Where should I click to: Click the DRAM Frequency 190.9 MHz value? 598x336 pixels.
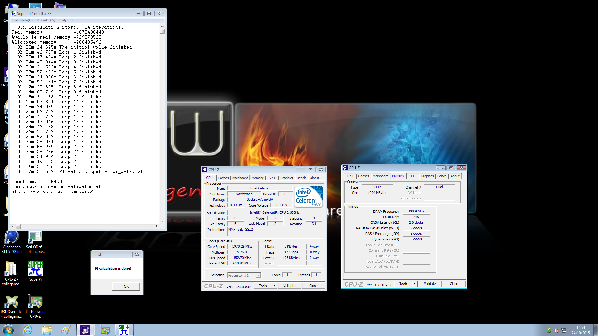click(416, 211)
